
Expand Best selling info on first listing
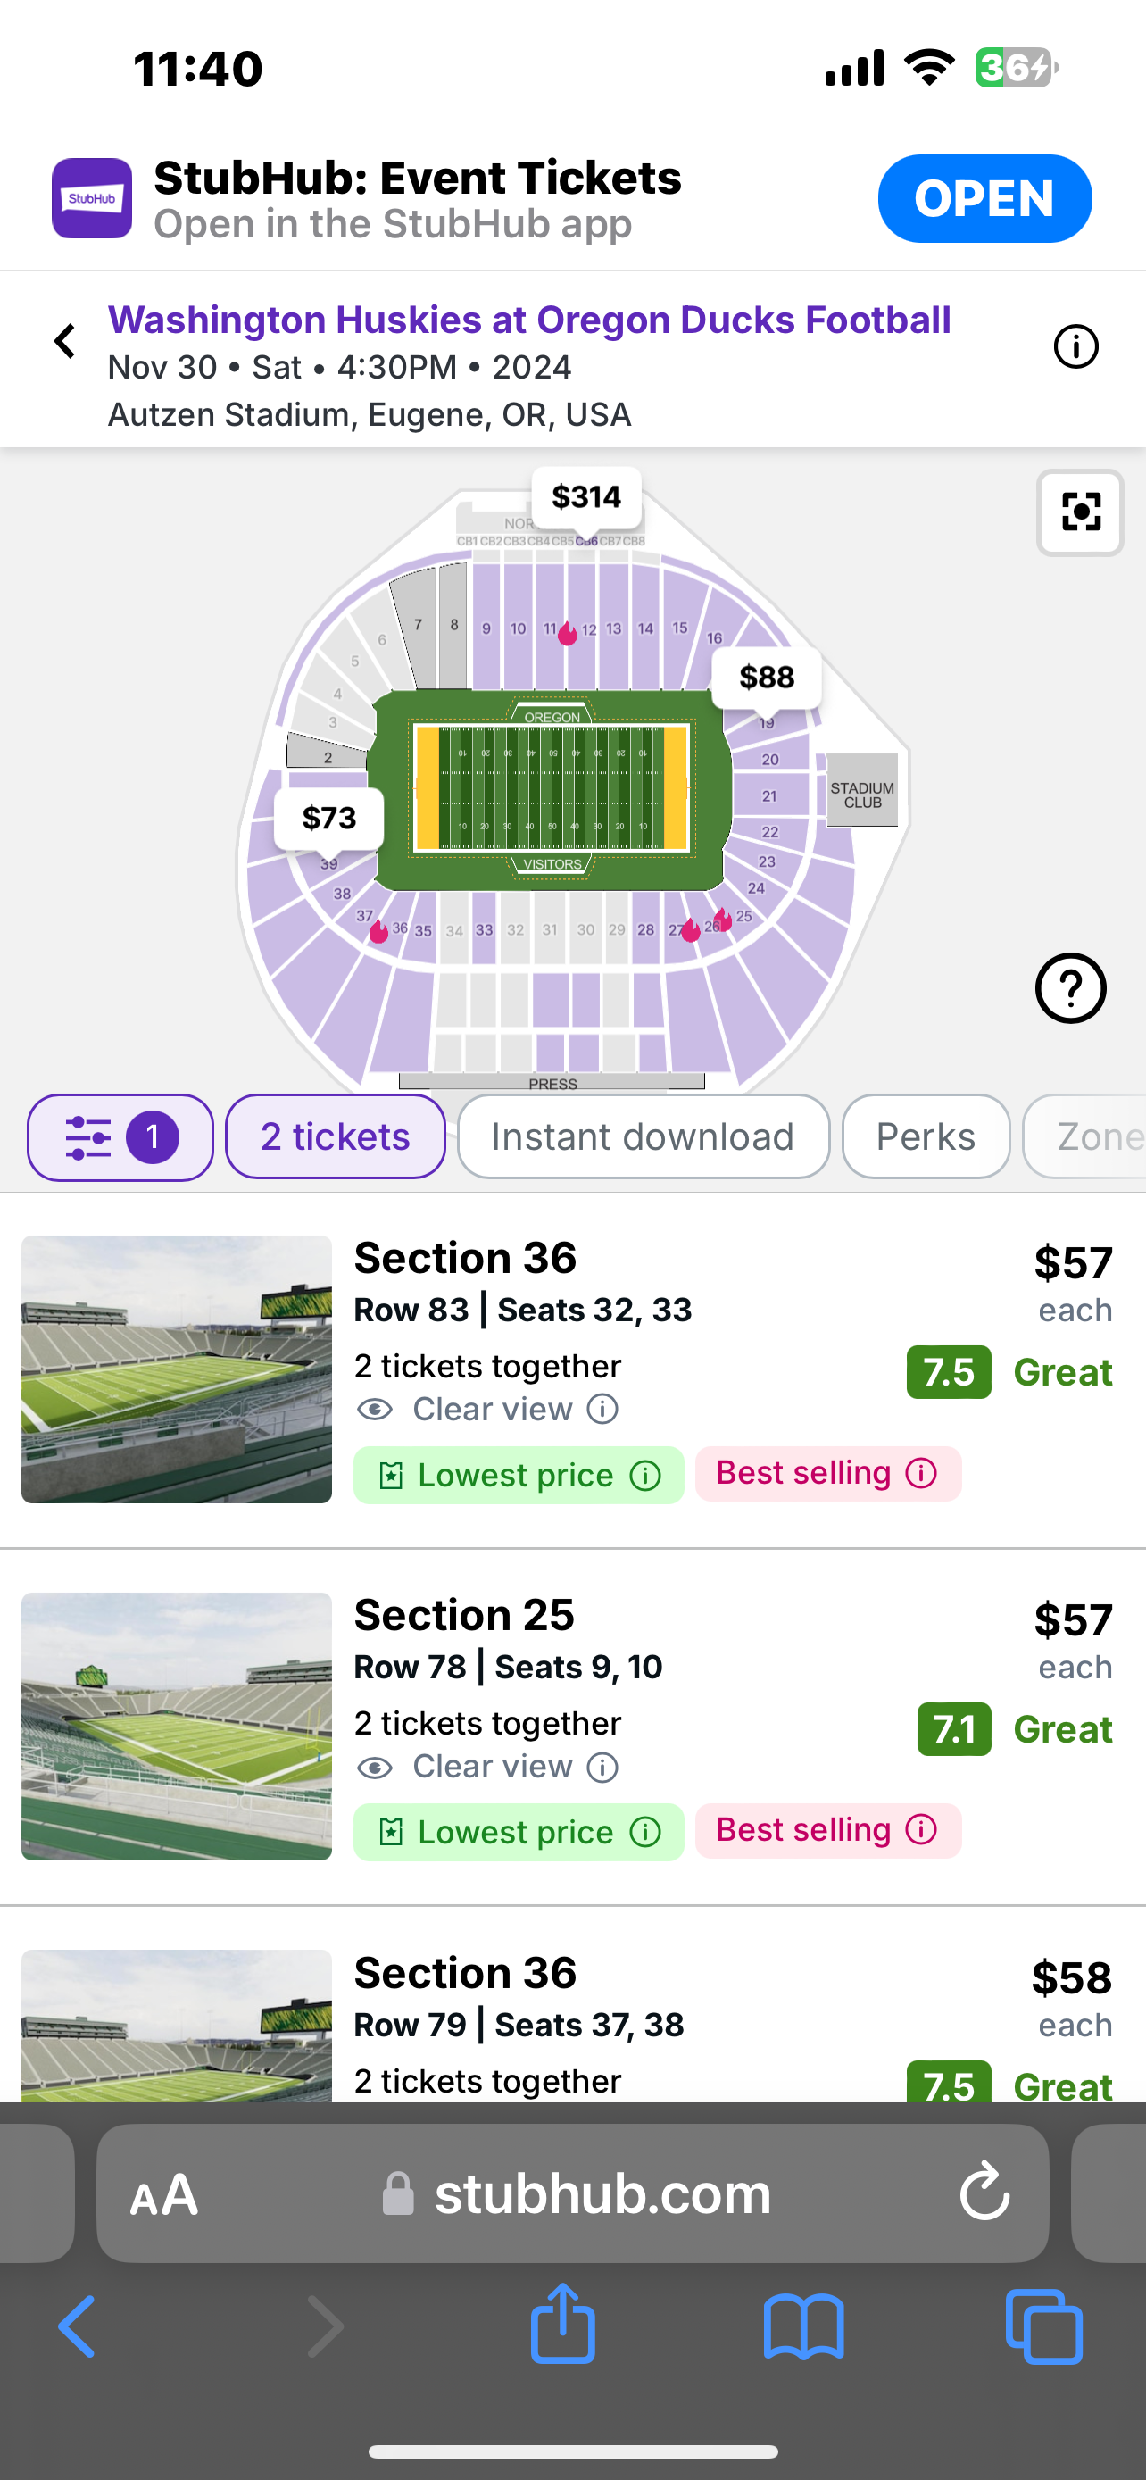coord(921,1473)
